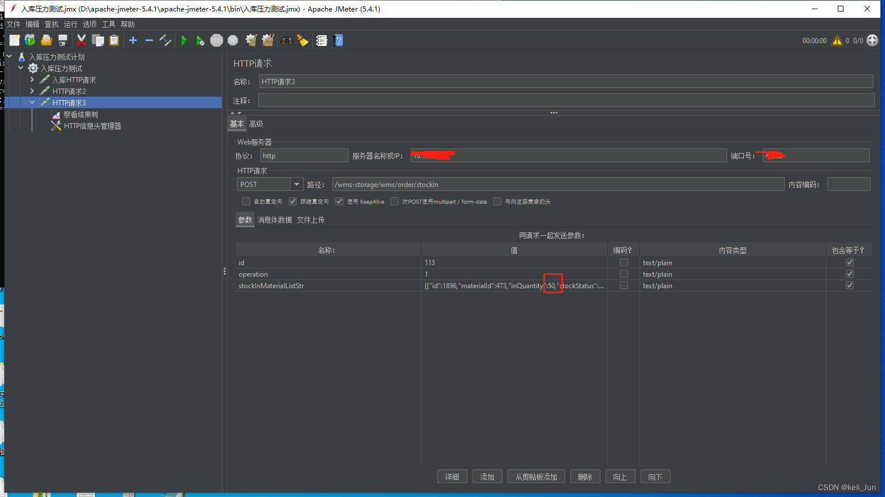885x497 pixels.
Task: Click the Clear gear-broom icon
Action: 251,40
